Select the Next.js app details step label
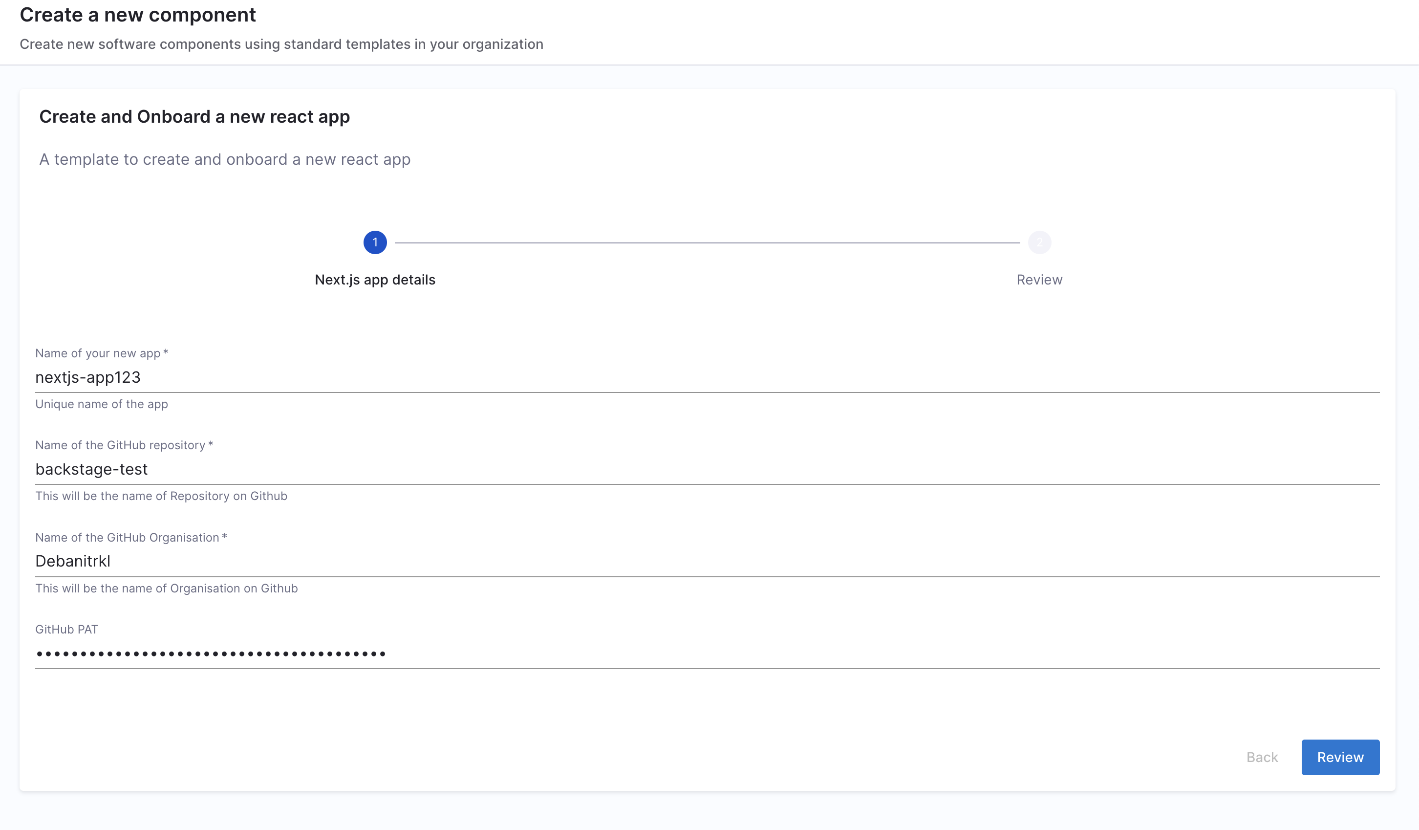Viewport: 1419px width, 830px height. click(x=375, y=280)
